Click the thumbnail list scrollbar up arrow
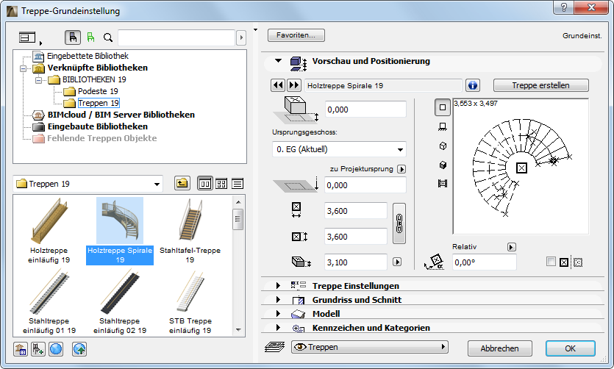Image resolution: width=614 pixels, height=369 pixels. click(x=238, y=202)
